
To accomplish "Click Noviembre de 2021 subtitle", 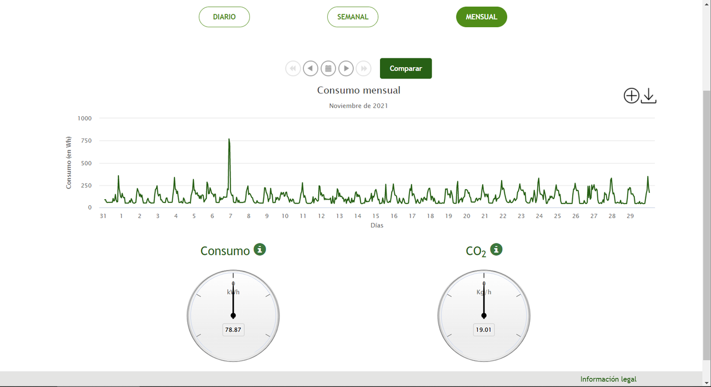I will click(359, 106).
